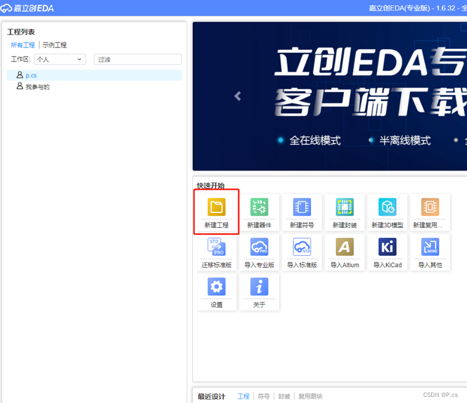Viewport: 467px width, 403px height.
Task: Select the 我参与的 list entry
Action: point(94,87)
